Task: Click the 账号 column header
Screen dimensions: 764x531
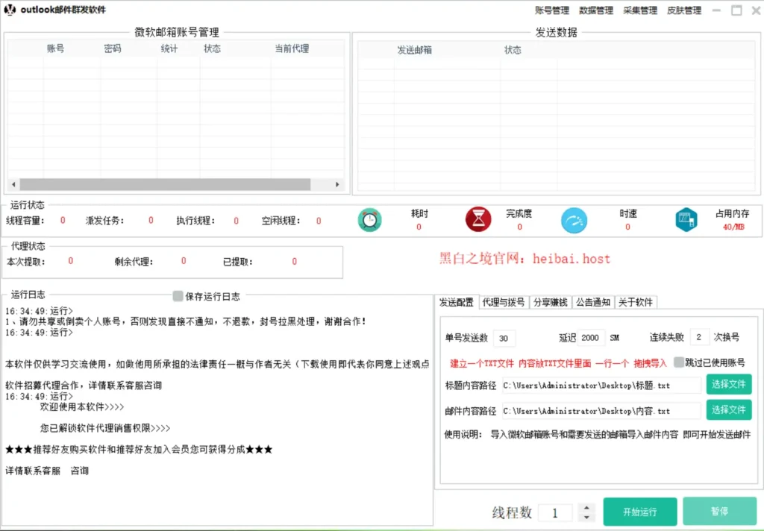Action: 55,48
